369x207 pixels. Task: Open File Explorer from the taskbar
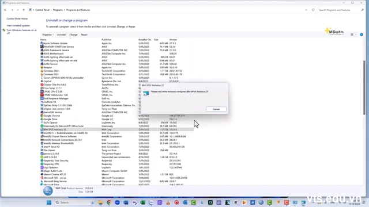pos(100,202)
